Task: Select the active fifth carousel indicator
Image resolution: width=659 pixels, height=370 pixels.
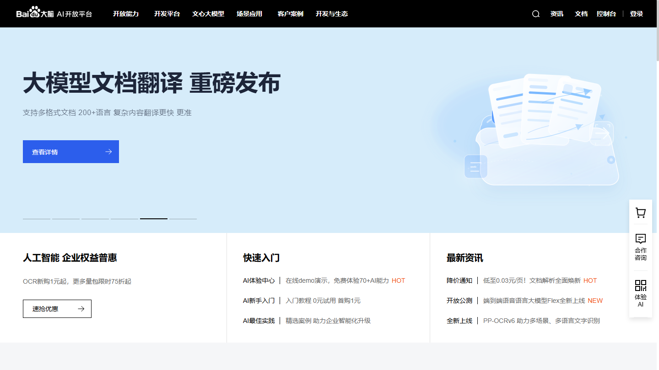Action: 154,219
